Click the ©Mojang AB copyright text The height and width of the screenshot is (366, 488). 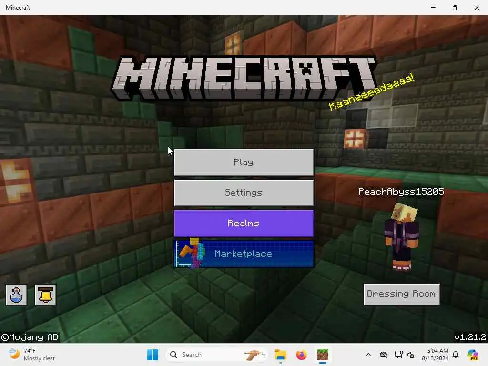coord(30,337)
